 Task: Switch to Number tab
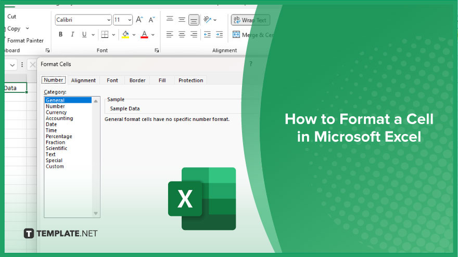pyautogui.click(x=54, y=80)
